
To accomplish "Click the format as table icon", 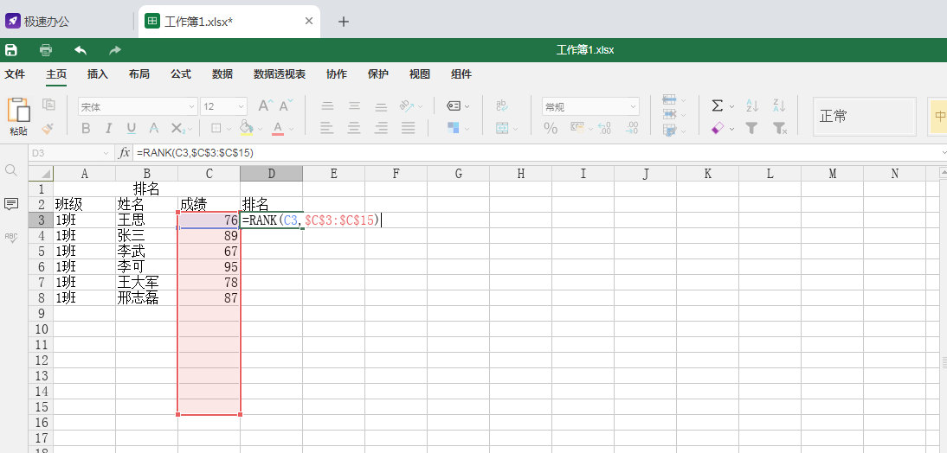I will (x=669, y=131).
